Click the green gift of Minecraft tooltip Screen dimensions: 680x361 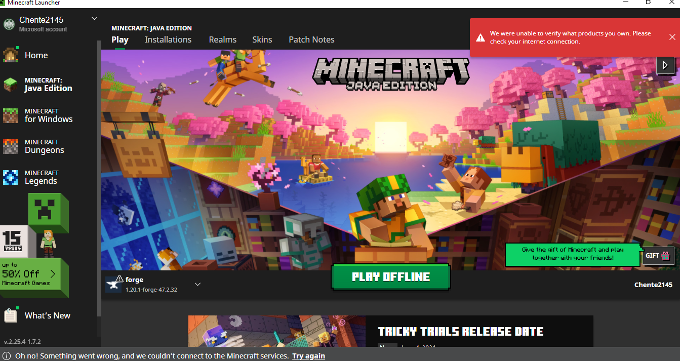[x=573, y=254]
